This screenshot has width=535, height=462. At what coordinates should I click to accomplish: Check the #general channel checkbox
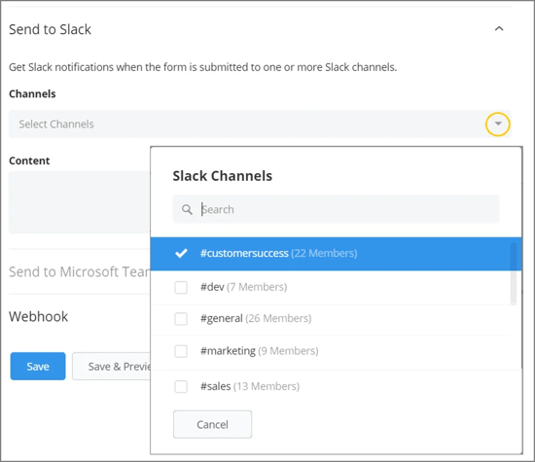tap(181, 319)
